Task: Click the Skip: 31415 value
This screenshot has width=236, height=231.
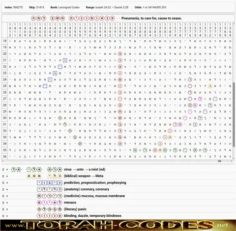Action: [36, 7]
